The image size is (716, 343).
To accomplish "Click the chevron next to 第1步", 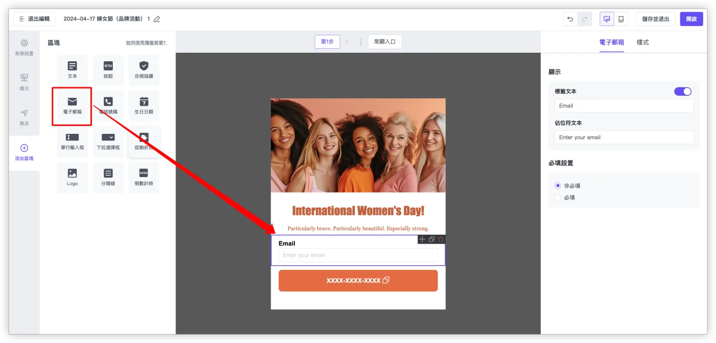I will click(346, 42).
